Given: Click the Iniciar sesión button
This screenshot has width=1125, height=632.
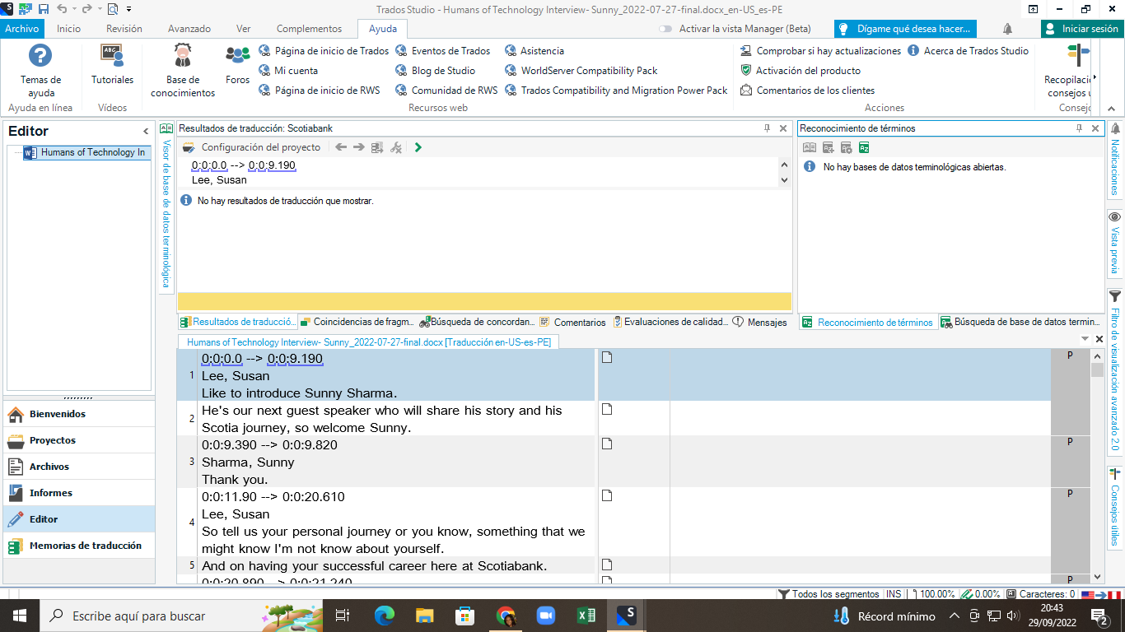Looking at the screenshot, I should [x=1082, y=29].
